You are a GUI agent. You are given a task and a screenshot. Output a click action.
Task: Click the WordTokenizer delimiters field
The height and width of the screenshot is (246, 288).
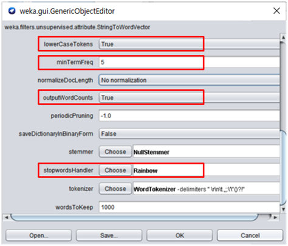point(207,189)
